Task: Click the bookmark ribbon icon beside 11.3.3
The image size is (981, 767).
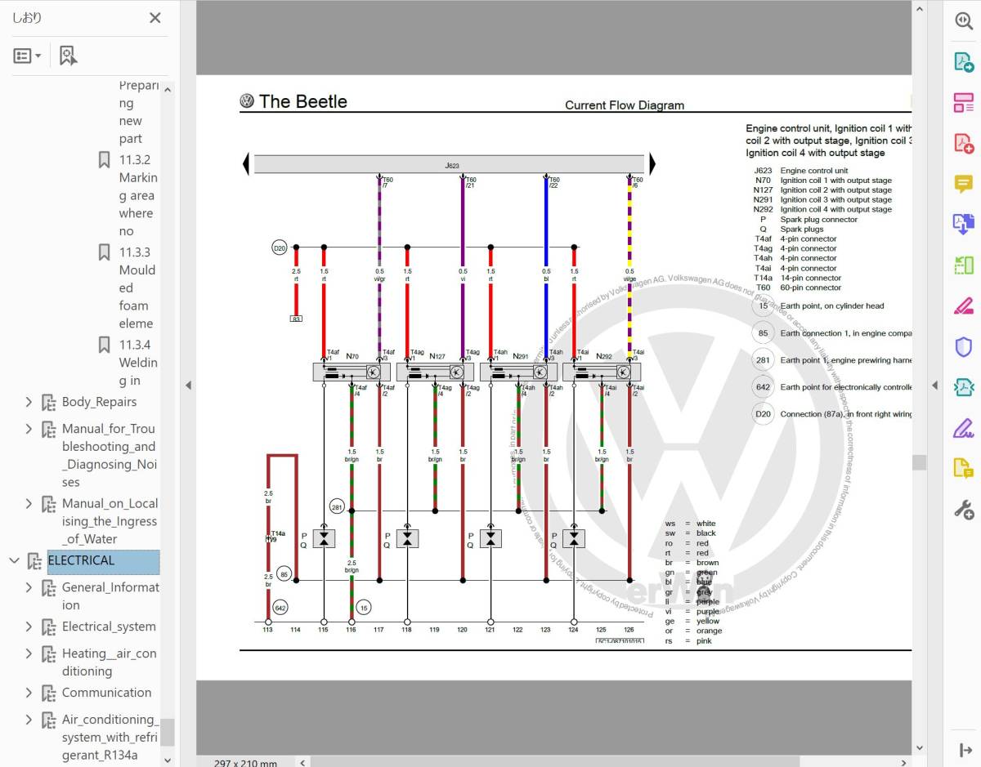Action: pyautogui.click(x=104, y=252)
